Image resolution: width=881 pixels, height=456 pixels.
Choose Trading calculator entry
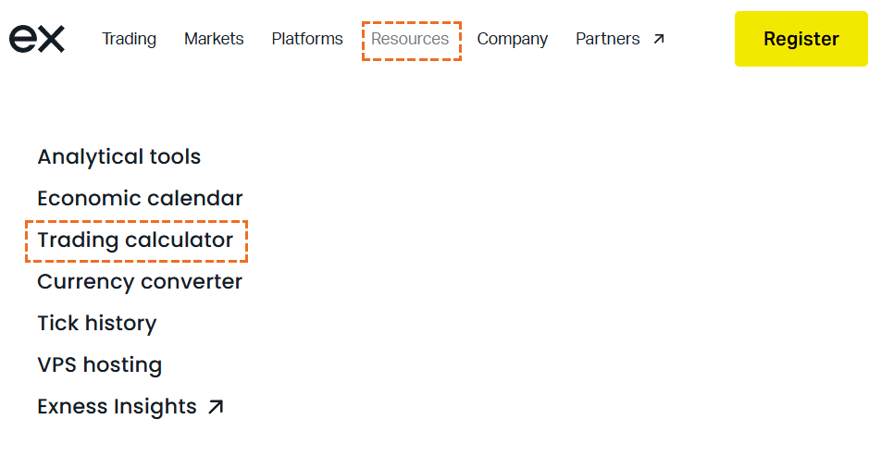[135, 240]
